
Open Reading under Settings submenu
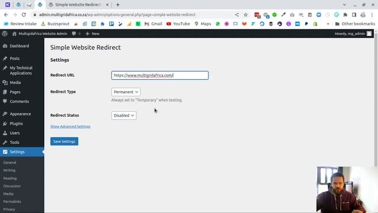(10, 178)
